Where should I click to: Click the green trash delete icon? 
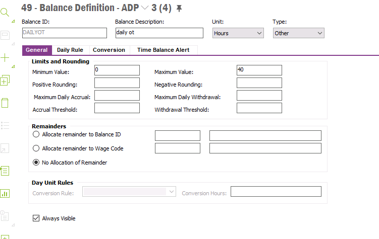[5, 103]
